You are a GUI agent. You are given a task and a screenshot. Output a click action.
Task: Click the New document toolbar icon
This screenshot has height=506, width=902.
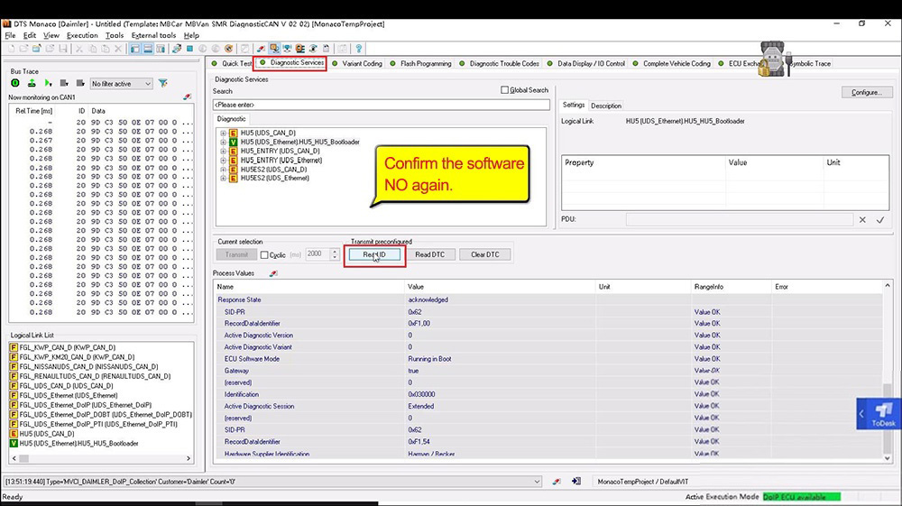click(11, 49)
